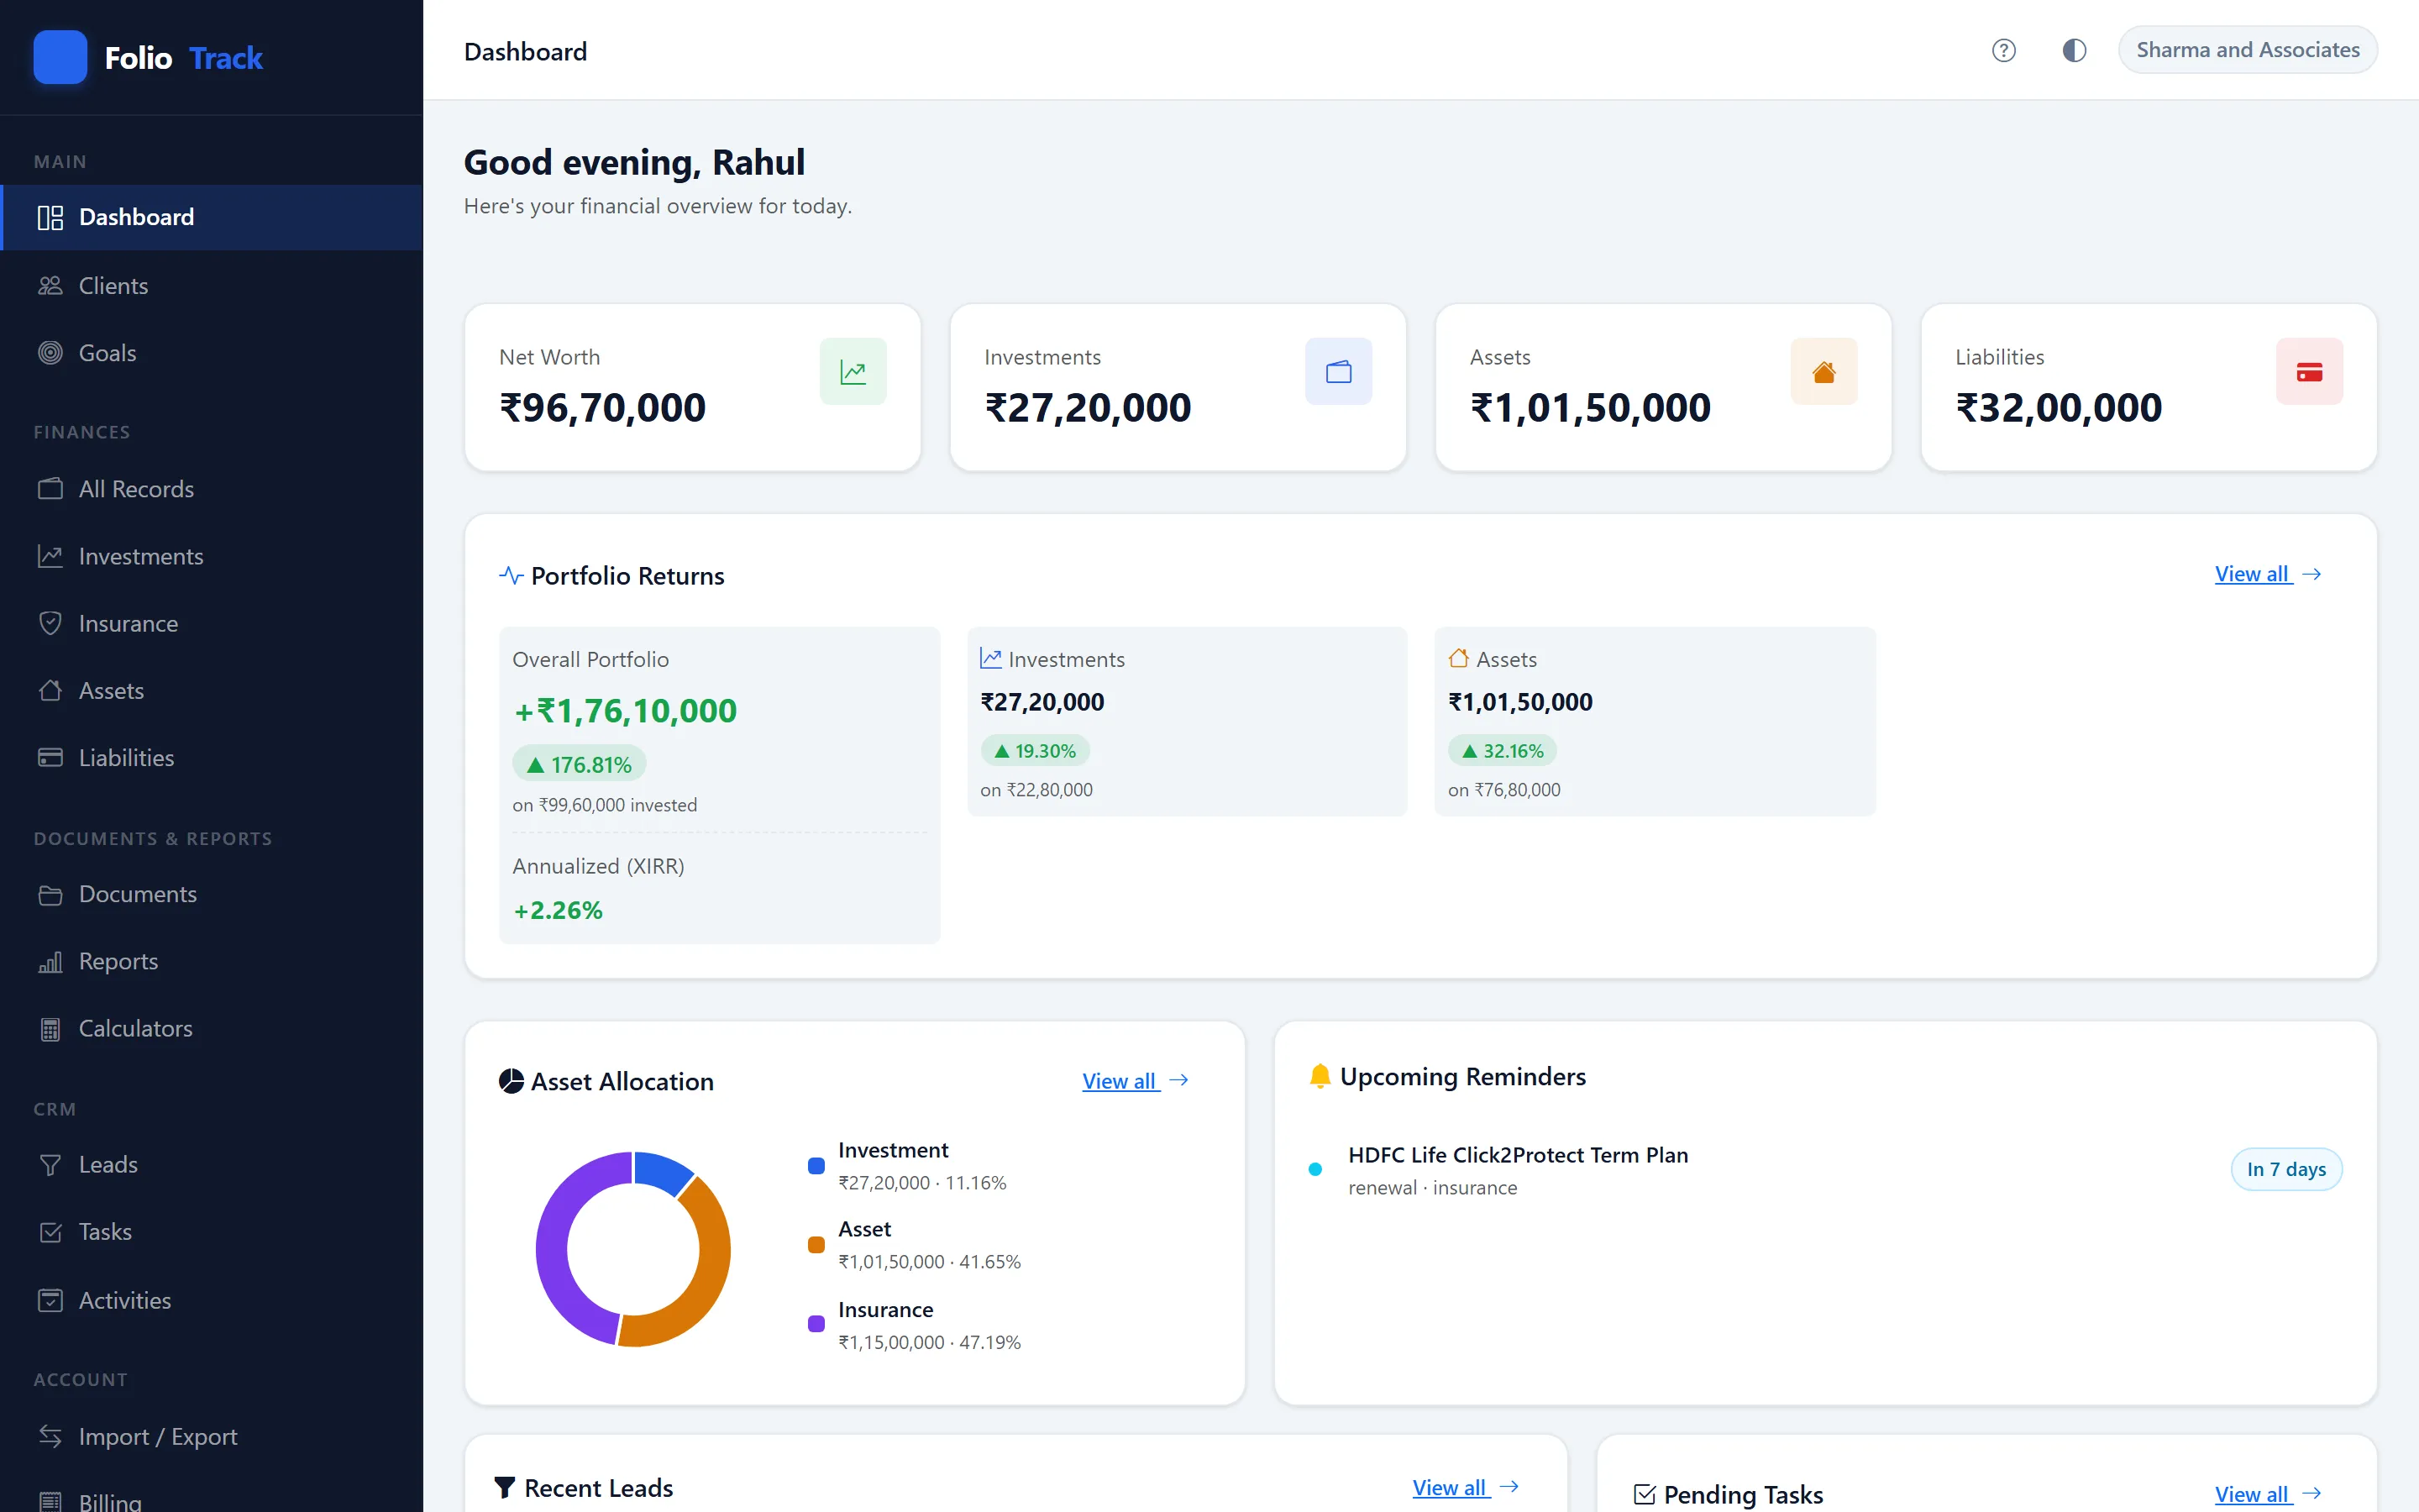The width and height of the screenshot is (2419, 1512).
Task: Click View all in Recent Leads
Action: click(1466, 1487)
